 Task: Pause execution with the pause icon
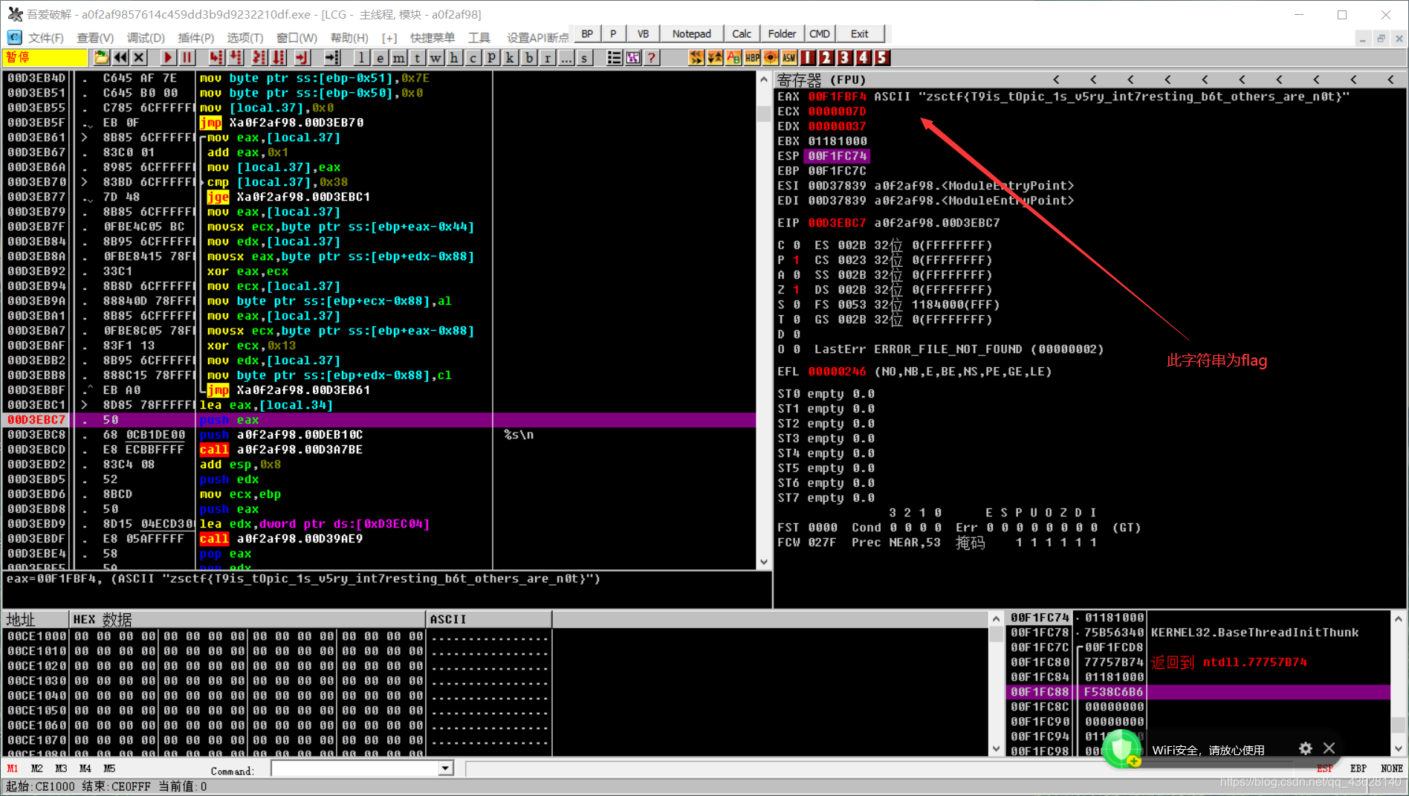pos(187,57)
